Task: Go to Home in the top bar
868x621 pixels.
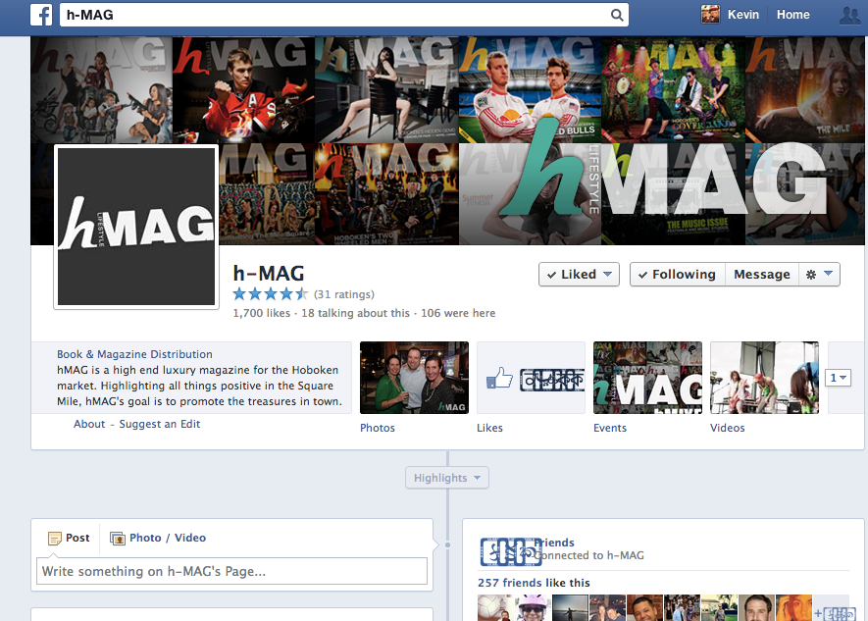Action: [792, 15]
